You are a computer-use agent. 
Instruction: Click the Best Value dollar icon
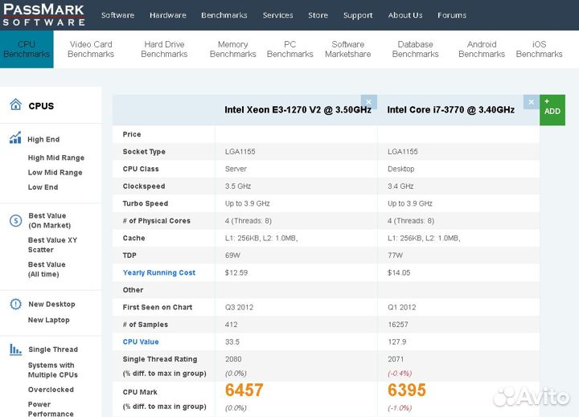pyautogui.click(x=15, y=221)
